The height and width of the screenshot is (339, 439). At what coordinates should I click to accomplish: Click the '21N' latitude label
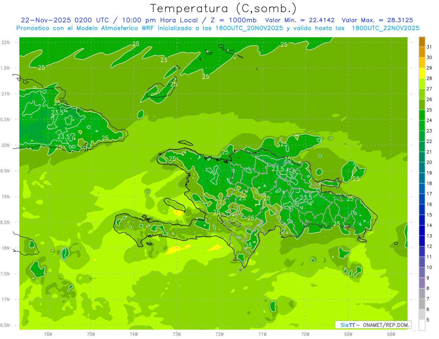coord(5,94)
